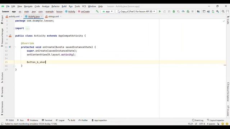
Task: Run the app with the green play icon
Action: tap(160, 11)
